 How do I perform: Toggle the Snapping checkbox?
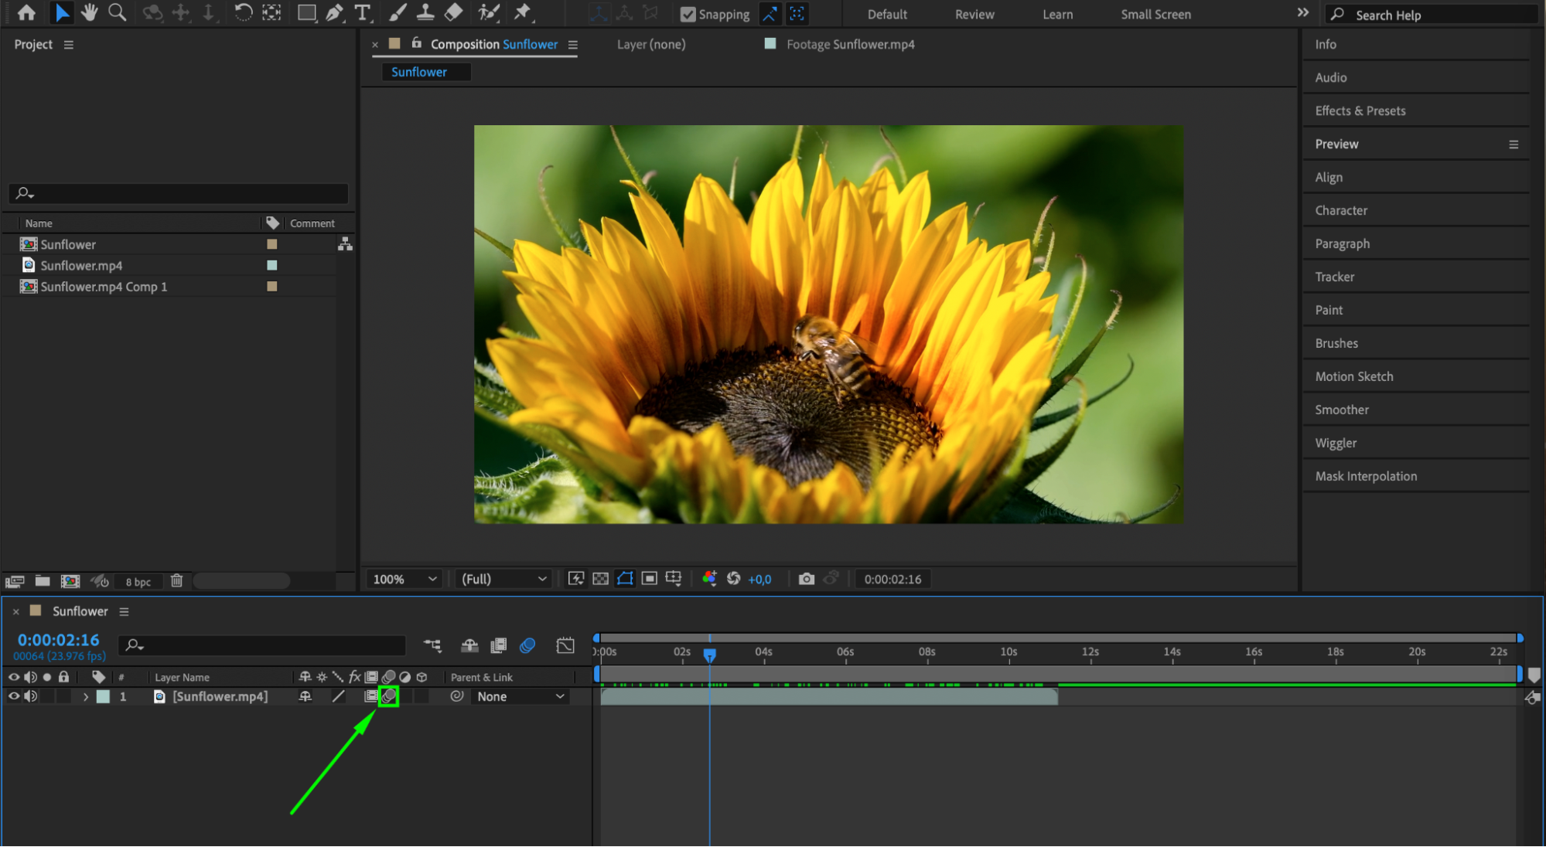point(688,14)
